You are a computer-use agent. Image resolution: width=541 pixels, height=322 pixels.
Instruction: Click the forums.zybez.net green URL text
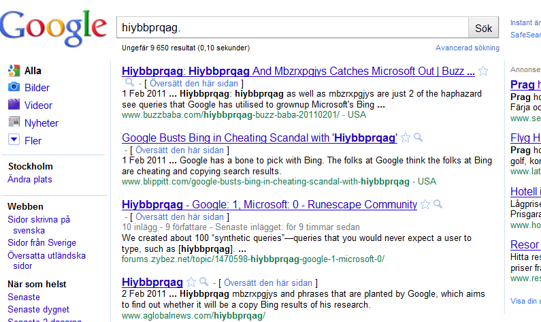click(253, 259)
